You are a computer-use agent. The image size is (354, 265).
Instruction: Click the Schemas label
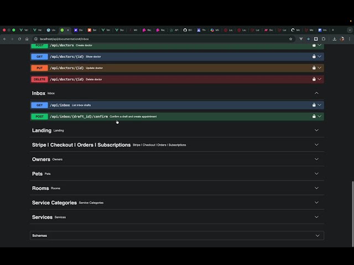[x=39, y=236]
